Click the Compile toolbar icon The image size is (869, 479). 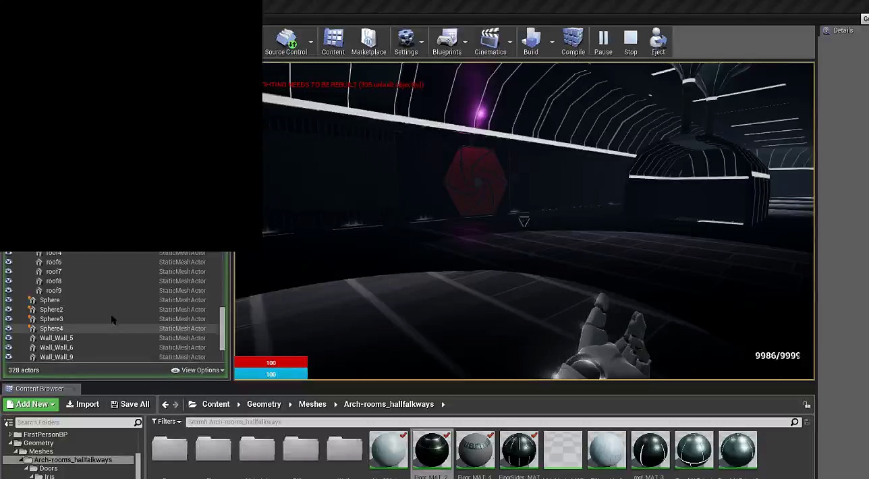[573, 42]
